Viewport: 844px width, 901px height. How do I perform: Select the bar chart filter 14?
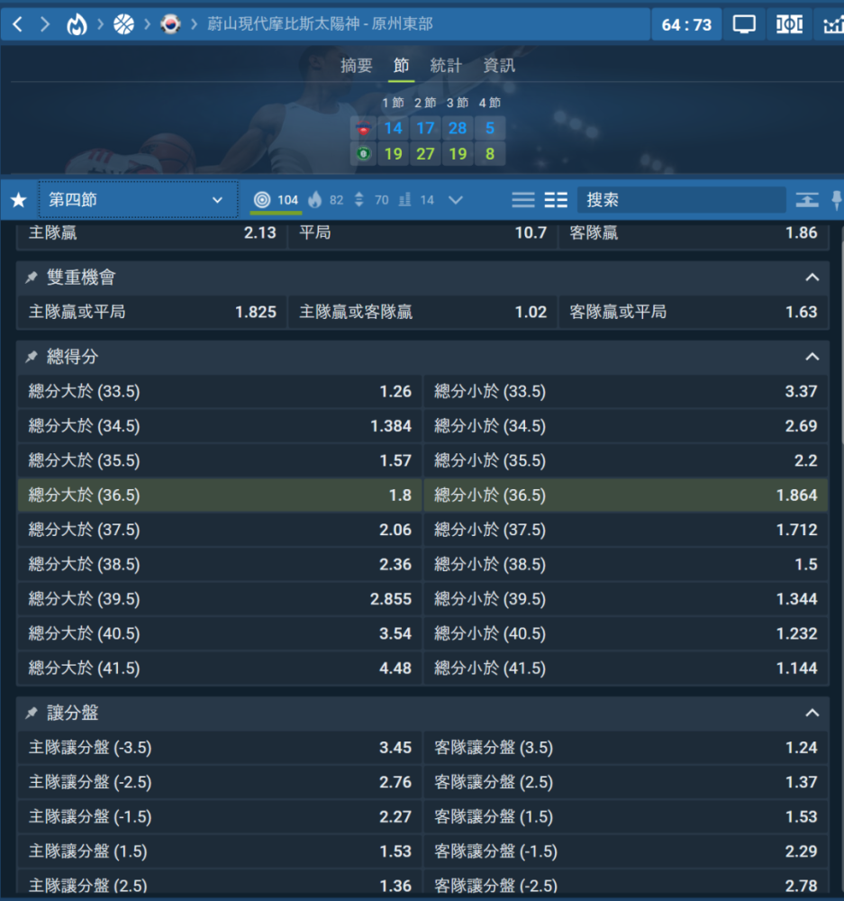416,200
